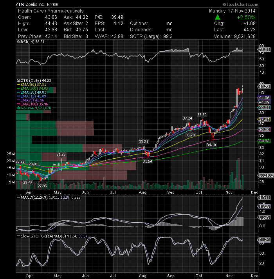Screen dimensions: 274x279
Task: Select the Low value 42.98
Action: point(51,30)
